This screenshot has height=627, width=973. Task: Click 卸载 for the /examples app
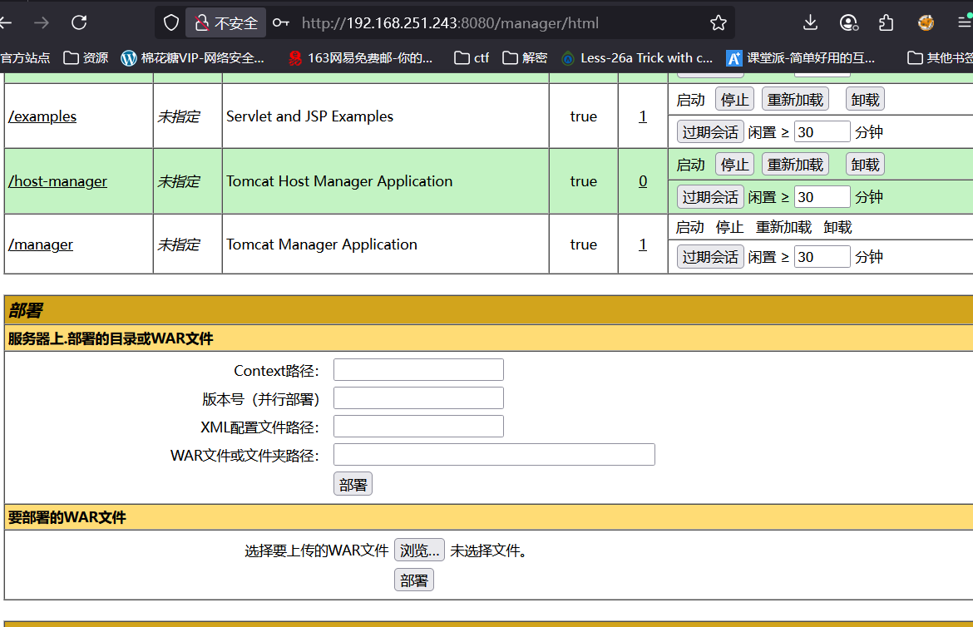[865, 99]
